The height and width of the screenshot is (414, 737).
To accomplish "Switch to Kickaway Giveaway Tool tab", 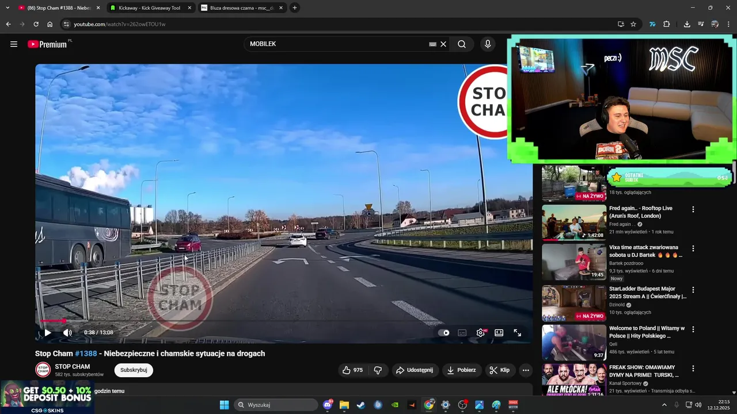I will [x=150, y=8].
